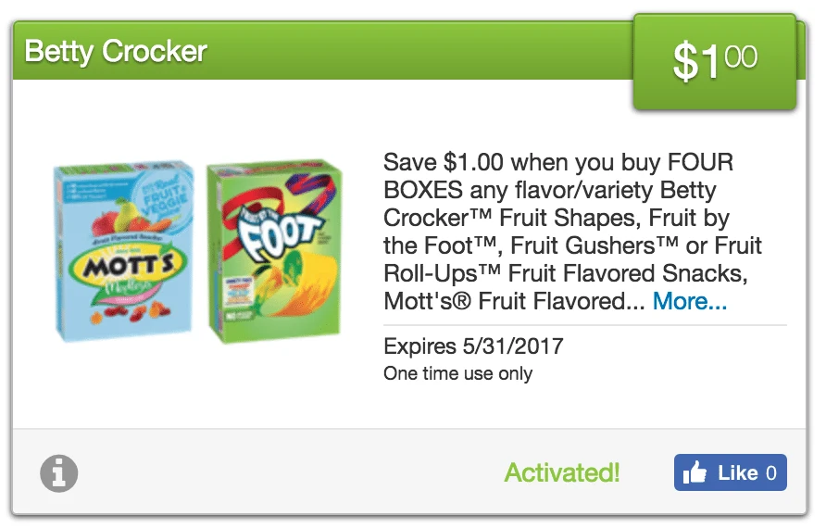Open the Mott's fruit snacks box image

pyautogui.click(x=124, y=251)
